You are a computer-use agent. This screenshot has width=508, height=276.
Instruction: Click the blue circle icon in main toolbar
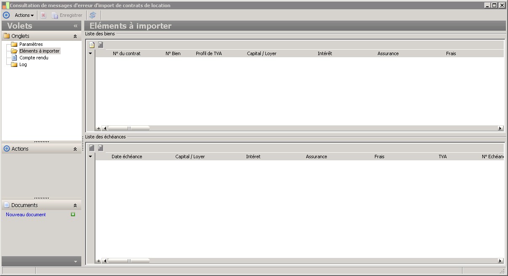6,15
